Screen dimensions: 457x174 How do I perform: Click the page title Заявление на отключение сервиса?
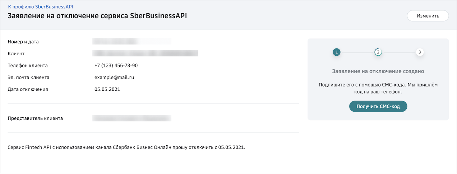97,16
